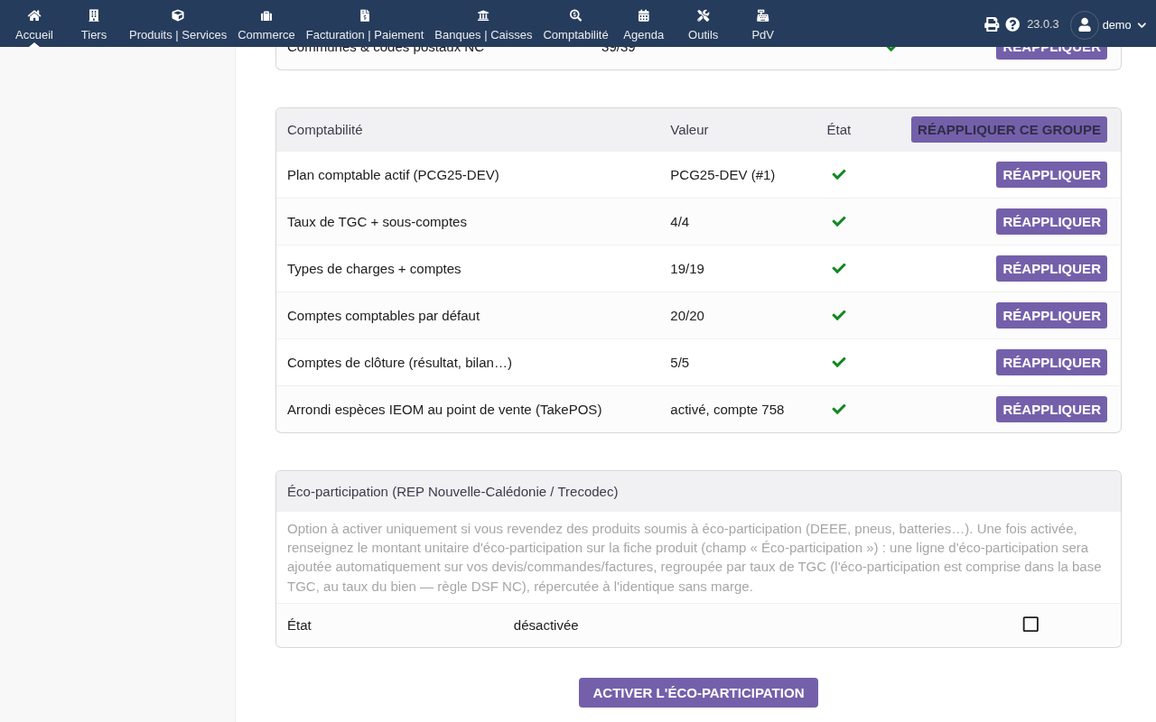1156x722 pixels.
Task: Open the Agenda menu label
Action: pyautogui.click(x=644, y=34)
